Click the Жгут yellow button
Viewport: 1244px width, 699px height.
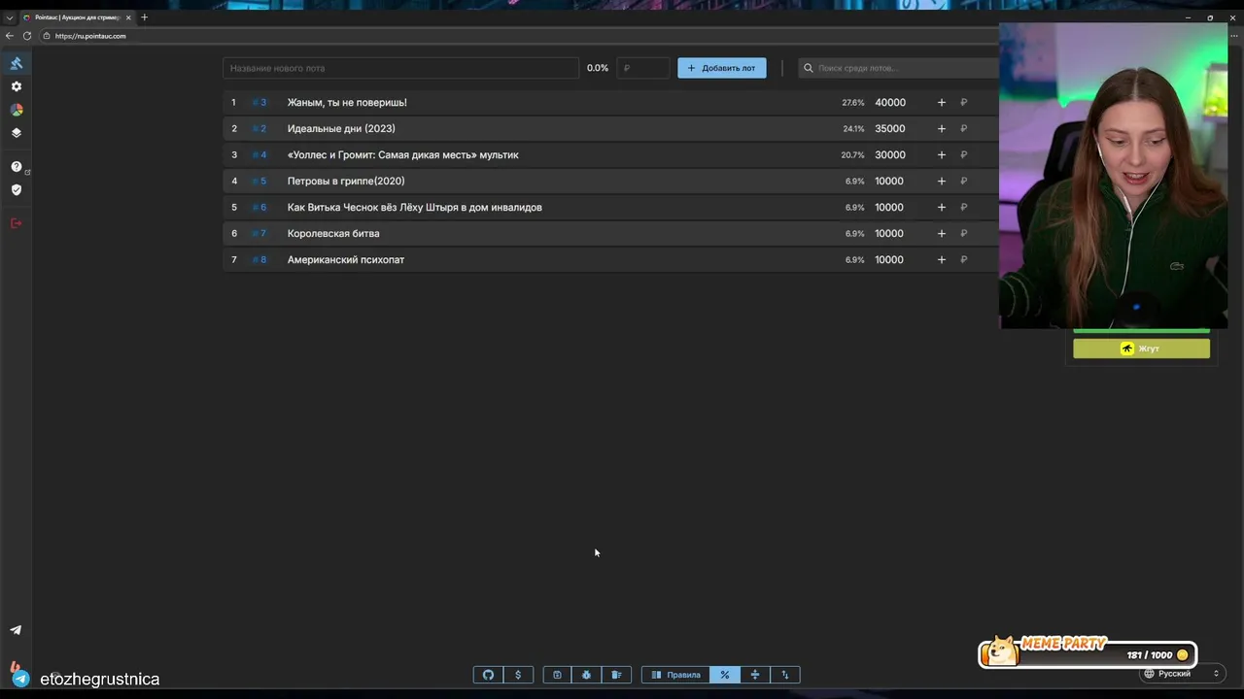(x=1142, y=349)
